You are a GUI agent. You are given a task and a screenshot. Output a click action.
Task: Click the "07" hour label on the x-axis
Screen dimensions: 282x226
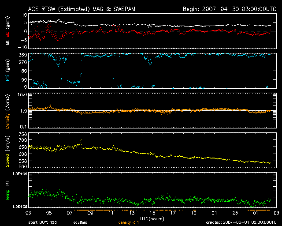point(70,213)
